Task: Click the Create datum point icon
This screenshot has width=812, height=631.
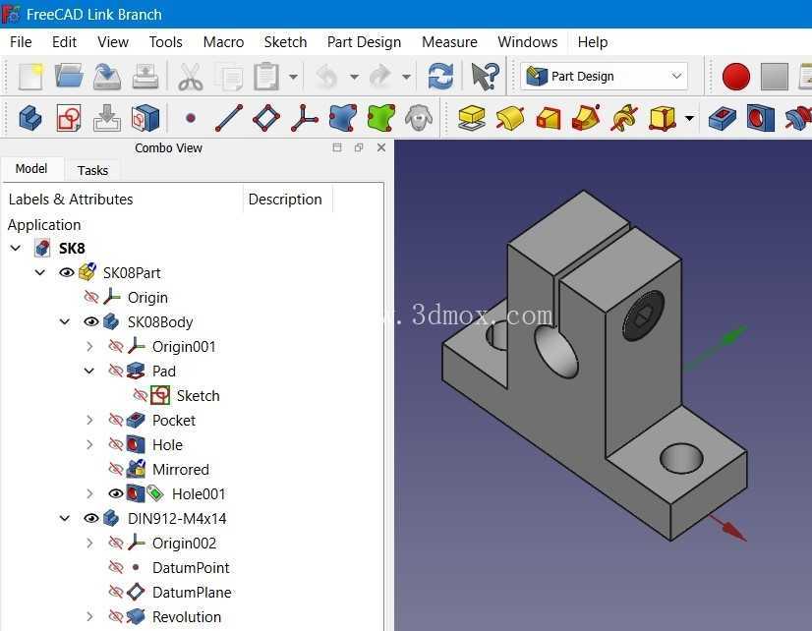Action: [x=191, y=118]
